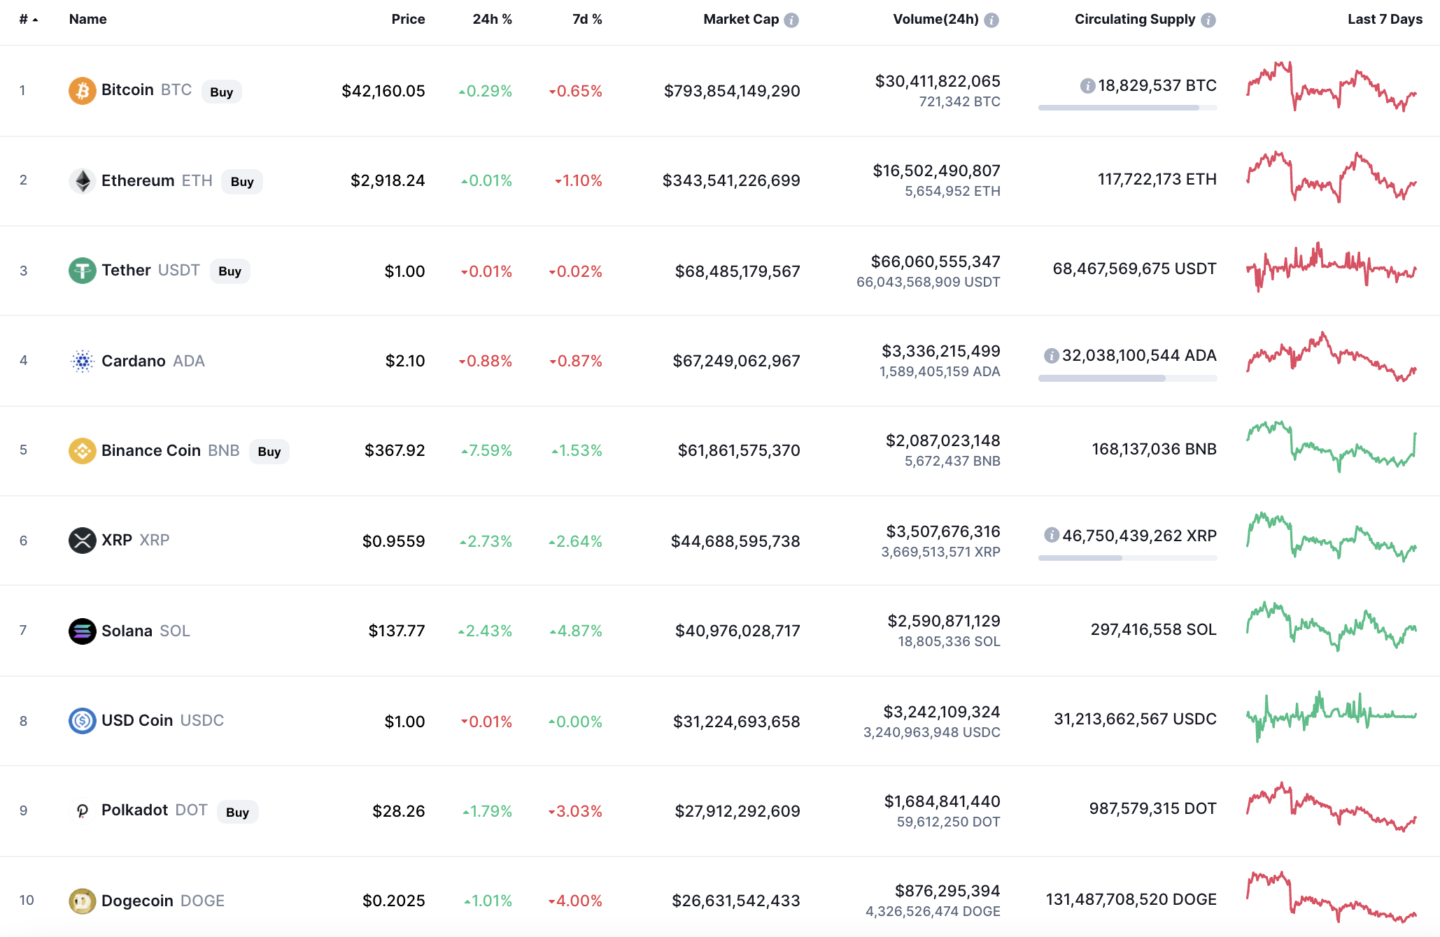Open the Bitcoin BTC name link
The image size is (1440, 937).
click(x=146, y=90)
